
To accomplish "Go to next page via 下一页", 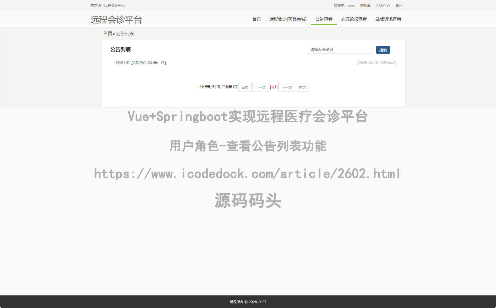I will pos(286,87).
